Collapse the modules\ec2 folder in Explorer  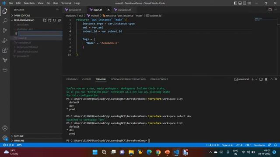point(24,29)
